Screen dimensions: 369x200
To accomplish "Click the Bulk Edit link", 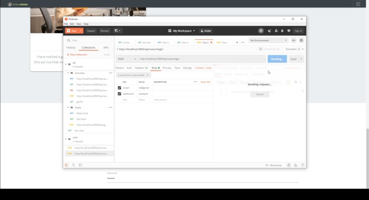I will [206, 82].
